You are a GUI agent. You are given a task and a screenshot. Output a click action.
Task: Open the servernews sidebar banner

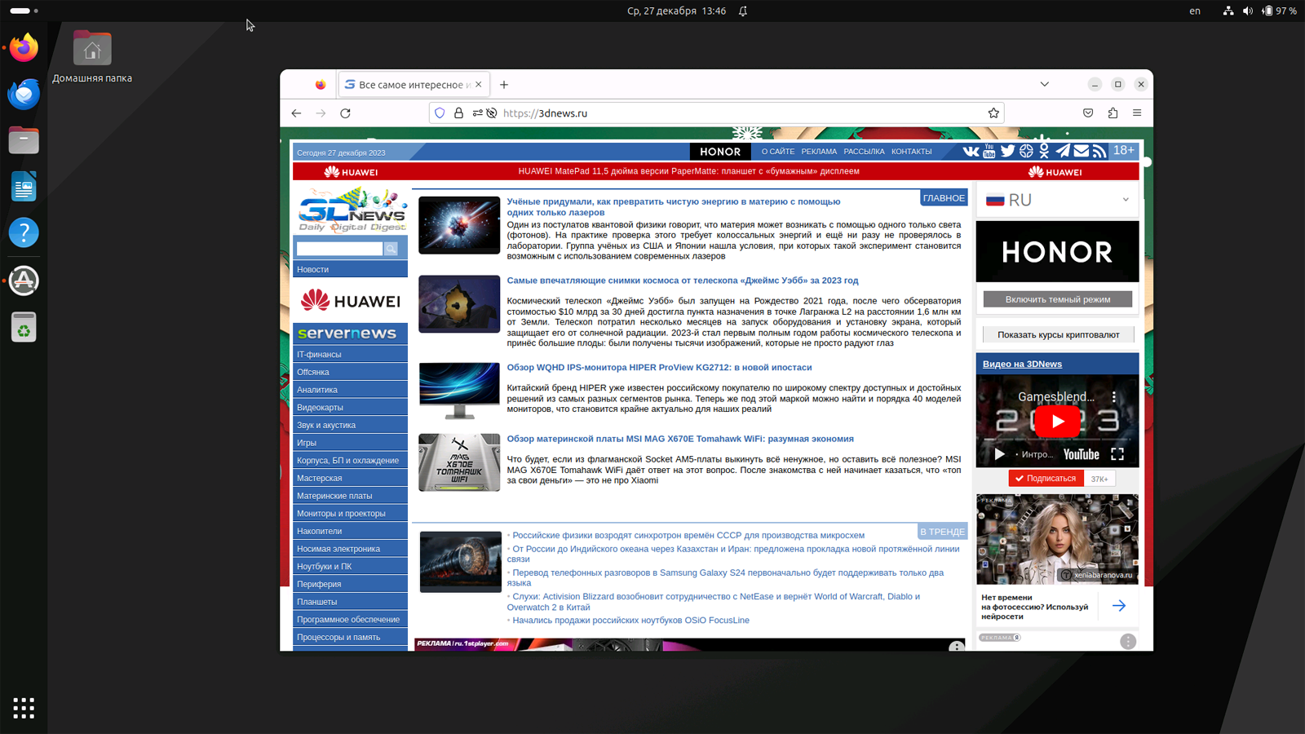(350, 334)
